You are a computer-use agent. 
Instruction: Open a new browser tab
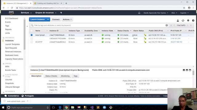pos(66,3)
